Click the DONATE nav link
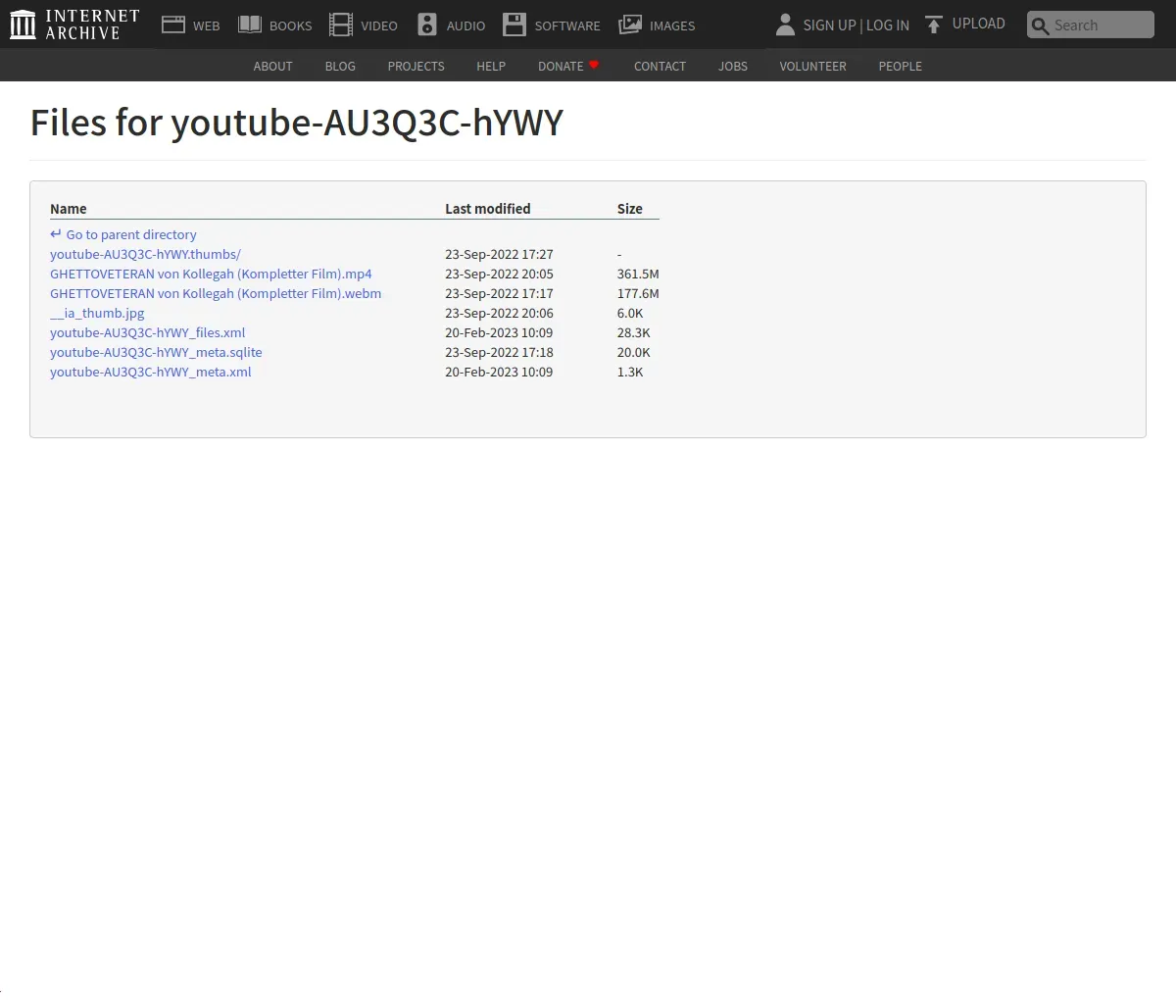Viewport: 1176px width, 1000px height. (561, 67)
